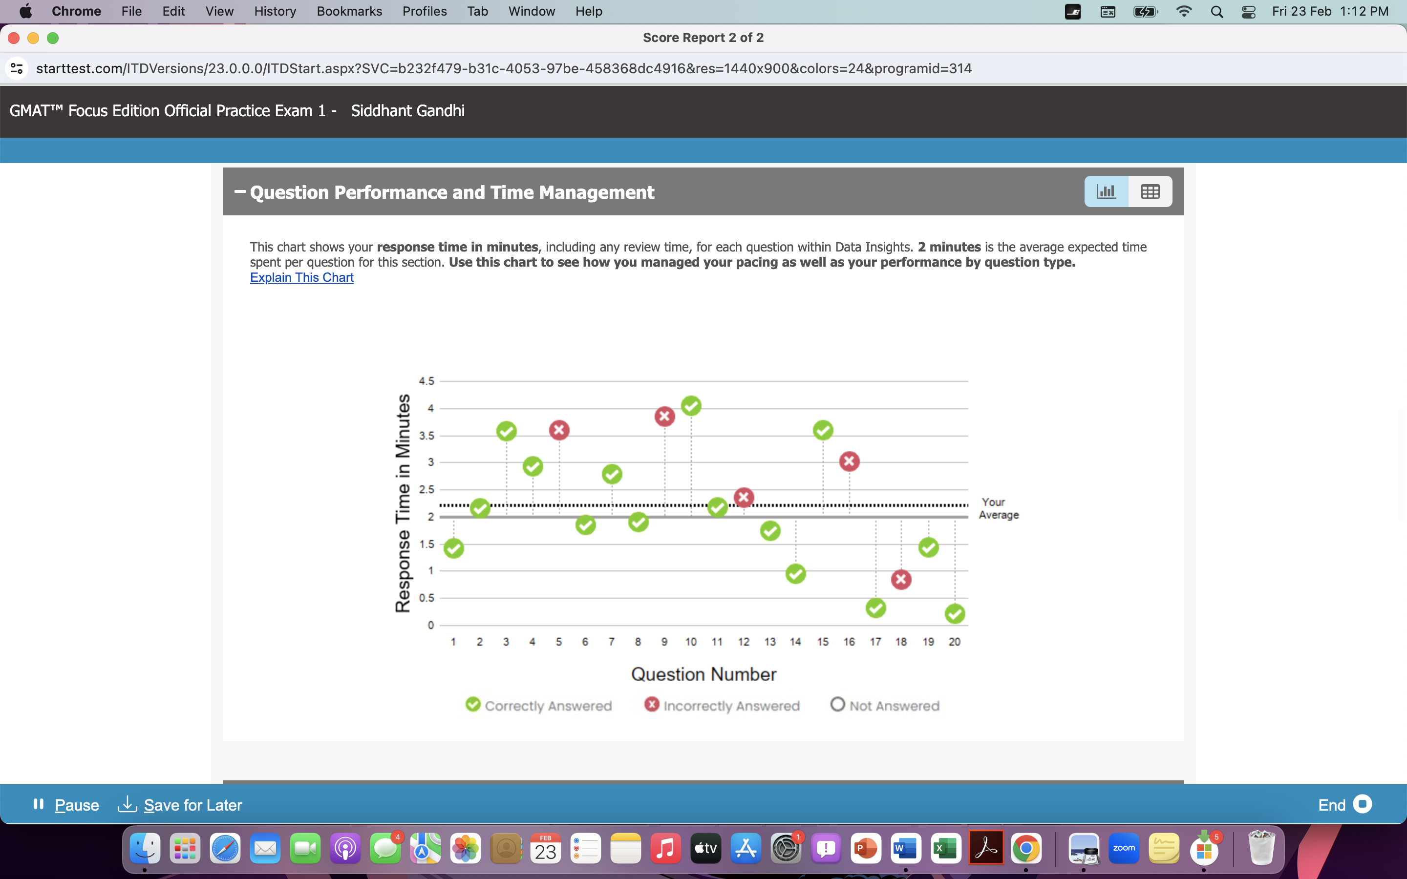Open Spotlight search in menu bar
The image size is (1407, 879).
pyautogui.click(x=1217, y=12)
